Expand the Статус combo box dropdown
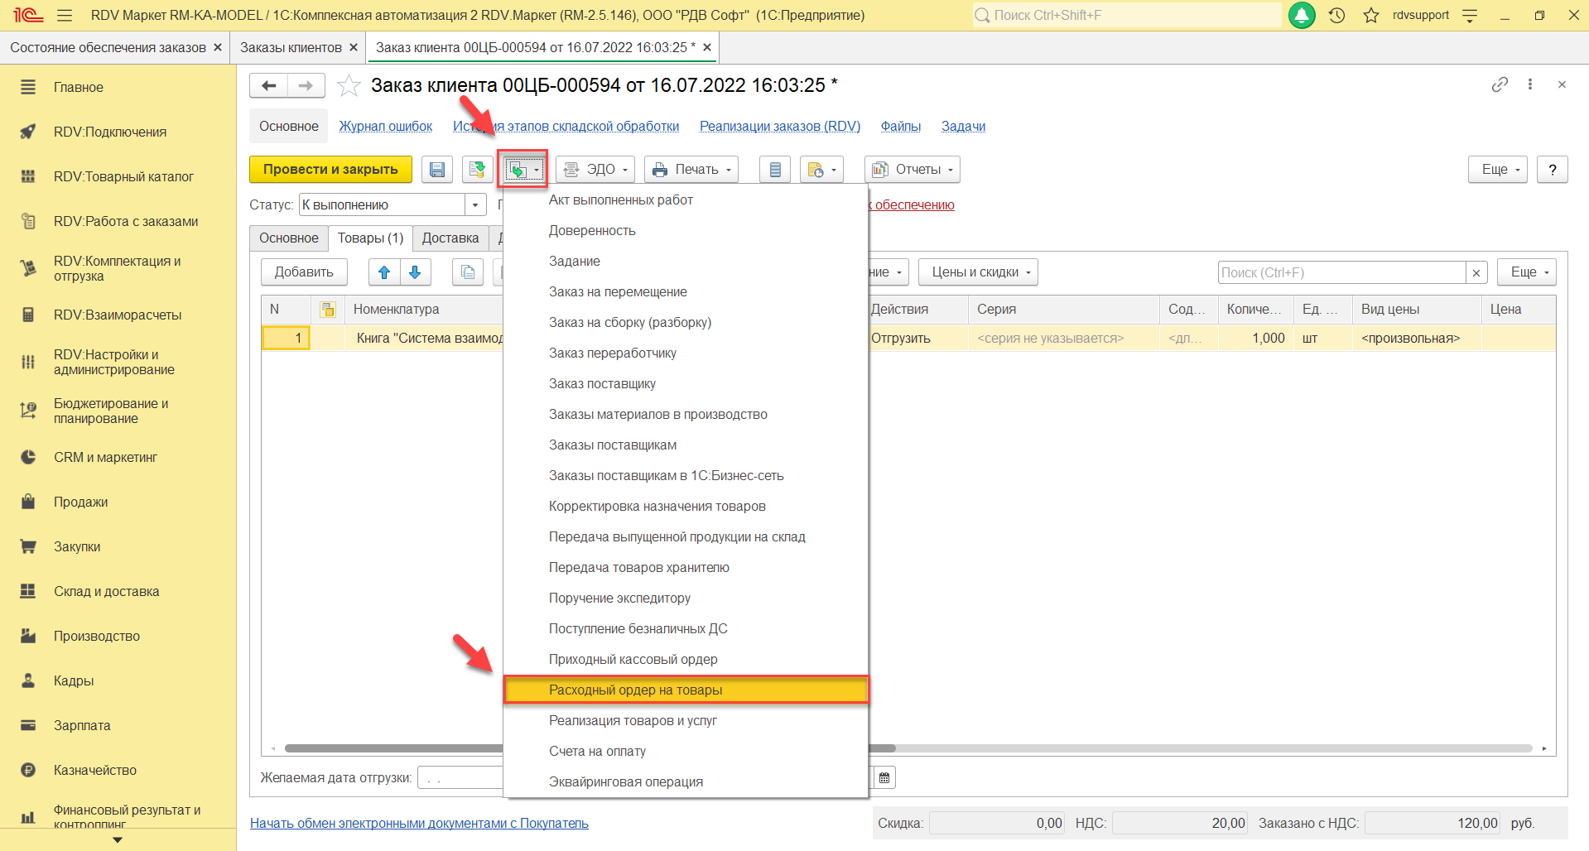 click(475, 205)
